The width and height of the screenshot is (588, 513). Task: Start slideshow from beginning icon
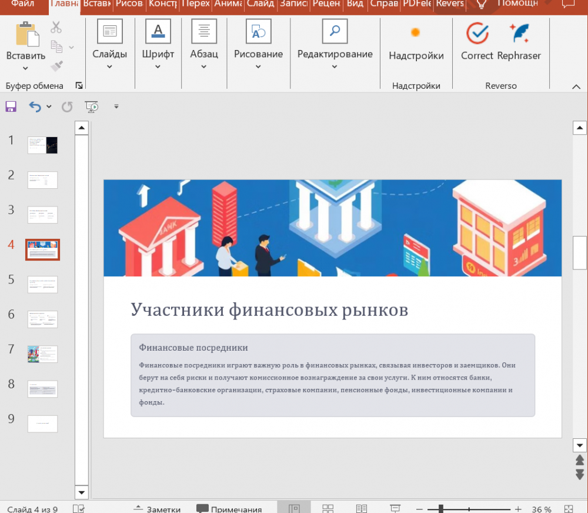[x=91, y=106]
